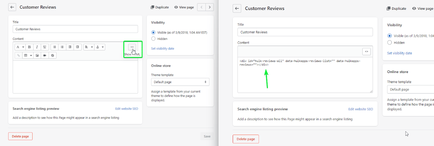Select the Hidden radio button in left panel

(153, 39)
